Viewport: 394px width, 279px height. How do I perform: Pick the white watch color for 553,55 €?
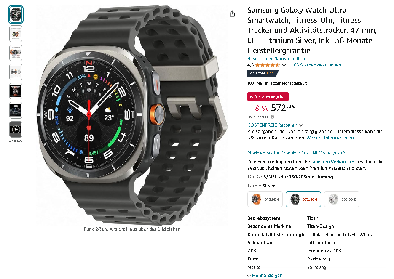[341, 199]
